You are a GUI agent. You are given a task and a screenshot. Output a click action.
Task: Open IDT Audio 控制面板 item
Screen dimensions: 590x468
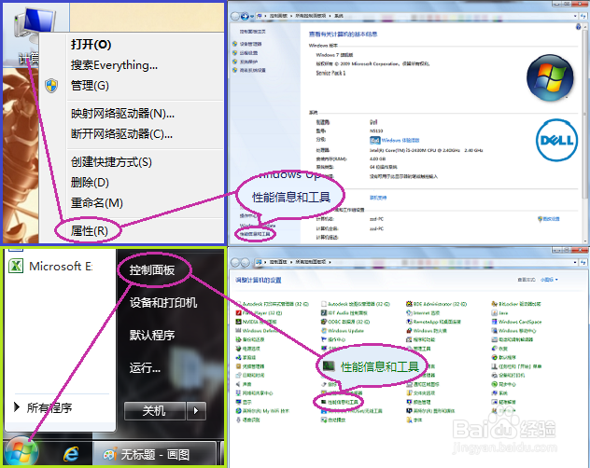click(x=344, y=312)
